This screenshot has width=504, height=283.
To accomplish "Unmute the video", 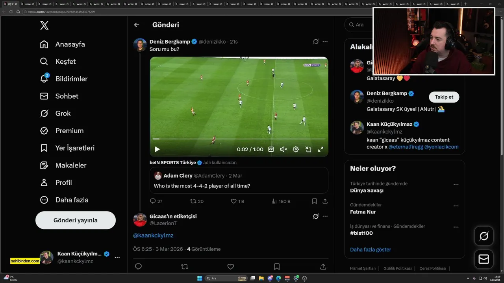I will (x=283, y=149).
